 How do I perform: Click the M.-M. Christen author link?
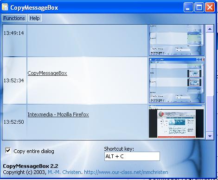(x=64, y=172)
